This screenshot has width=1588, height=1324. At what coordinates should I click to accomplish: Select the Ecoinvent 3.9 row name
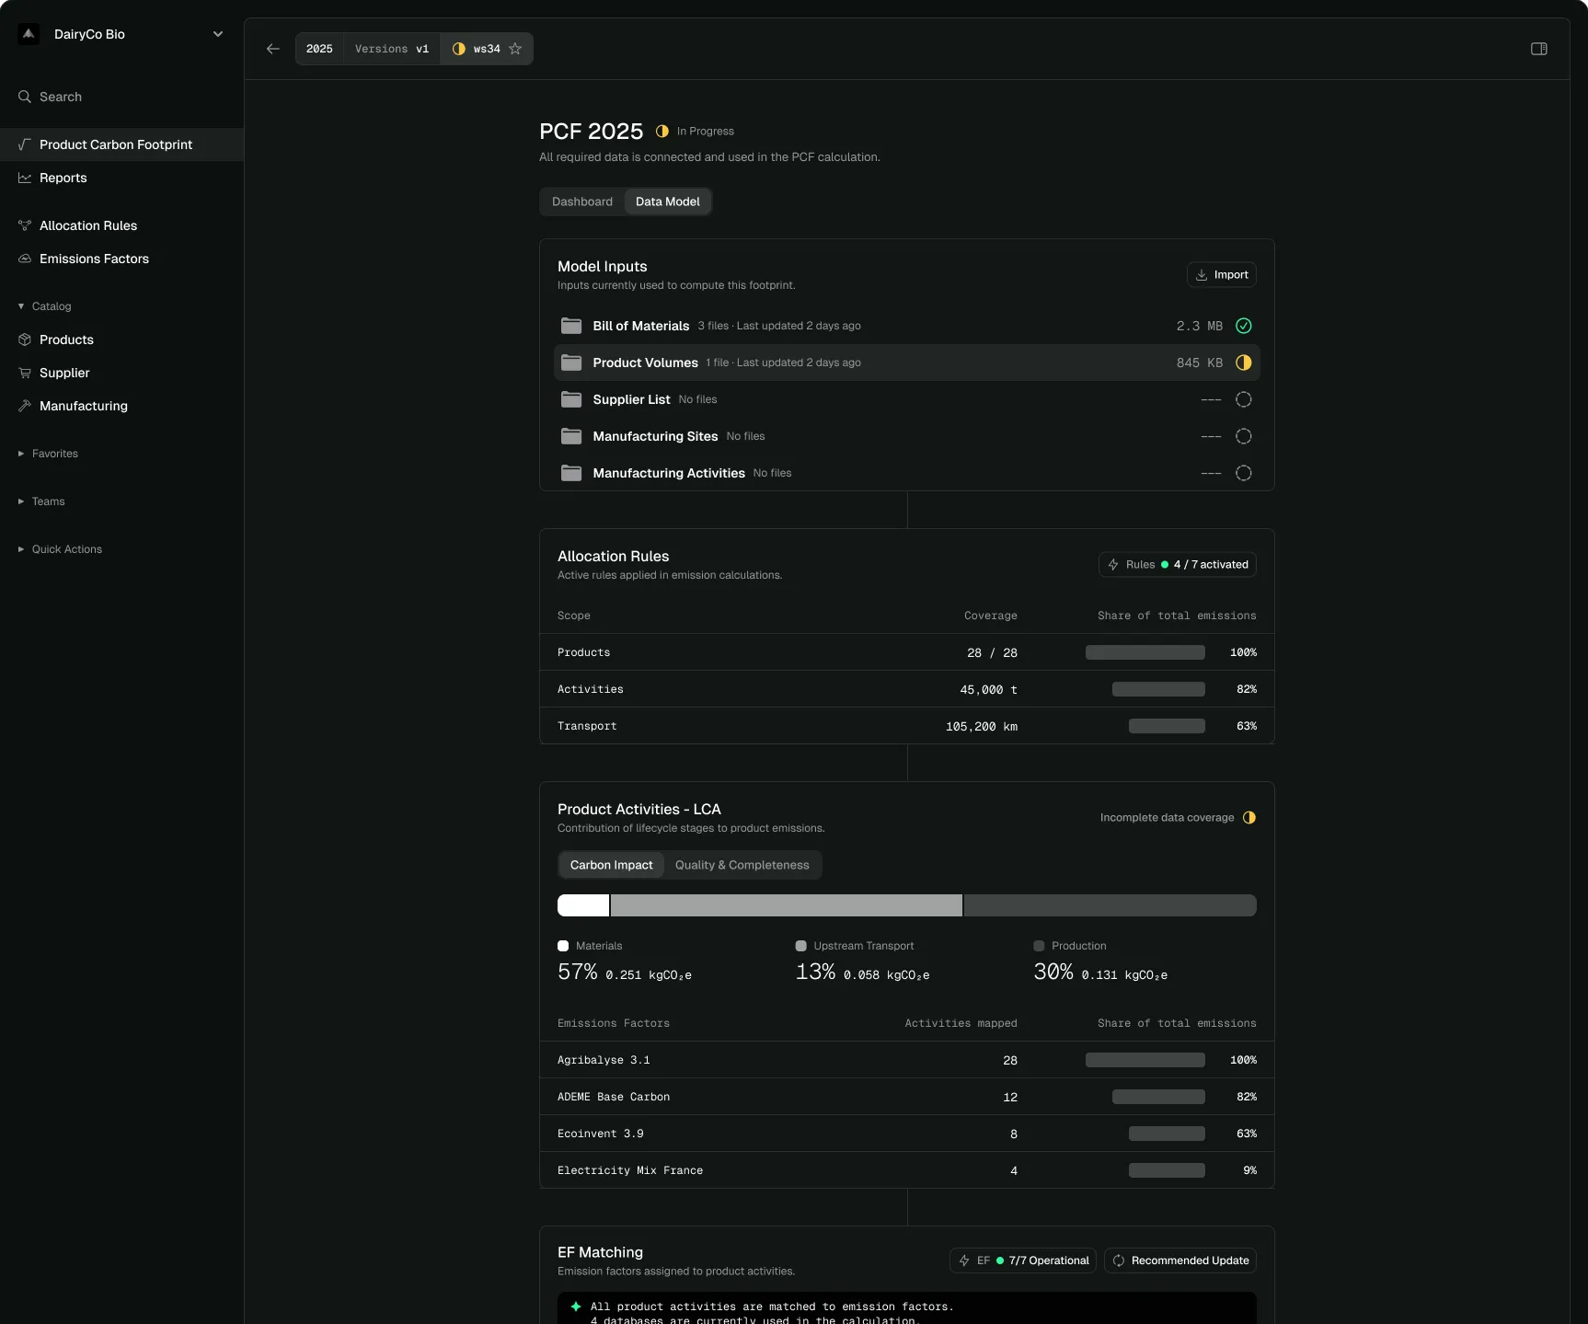point(601,1134)
